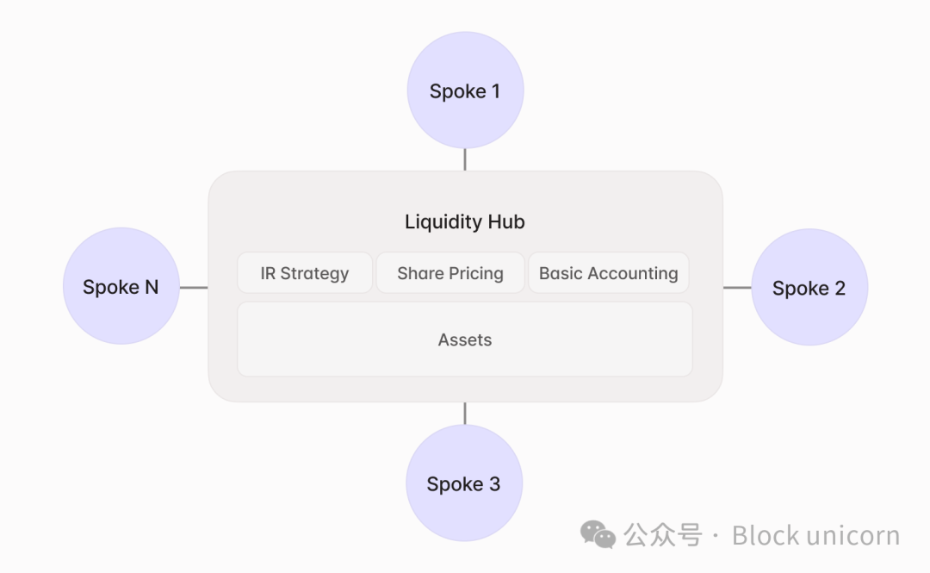Screen dimensions: 930x573
Task: Click the WeChat logo icon in watermark
Action: tap(598, 535)
